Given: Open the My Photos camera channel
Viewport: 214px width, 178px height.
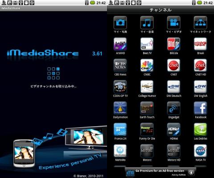Looking at the screenshot, I should (120, 23).
